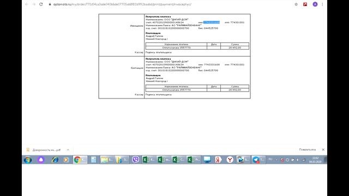Open sticky notes taskbar item
The height and width of the screenshot is (196, 349).
(x=107, y=160)
